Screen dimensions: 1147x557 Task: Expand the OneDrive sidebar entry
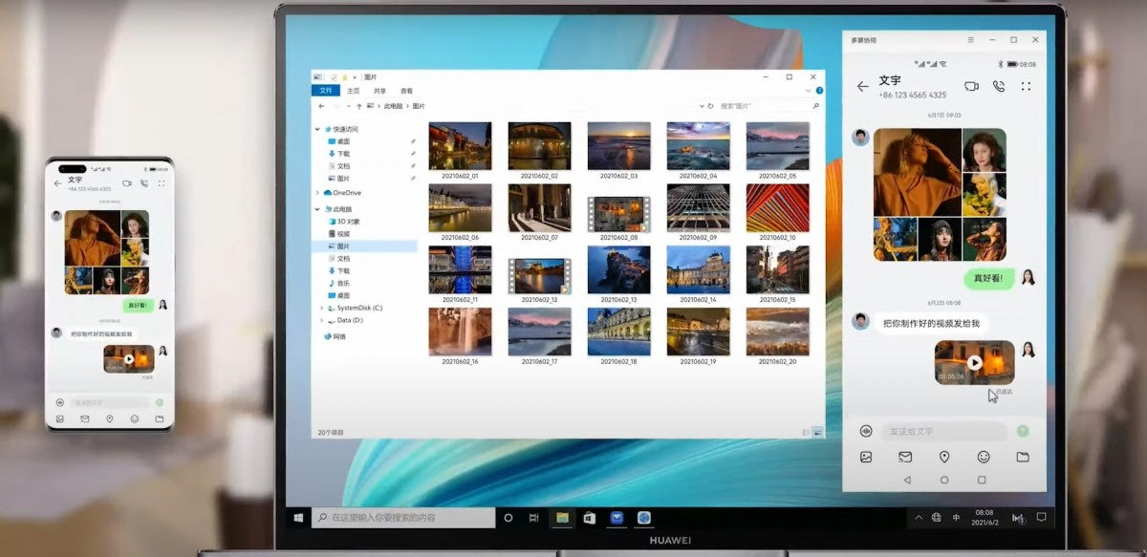pos(316,192)
